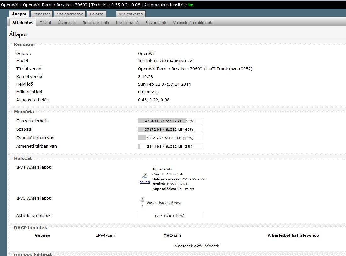The width and height of the screenshot is (346, 256).
Task: Click the Nincsenek aktív bérletek message
Action: coord(197,246)
